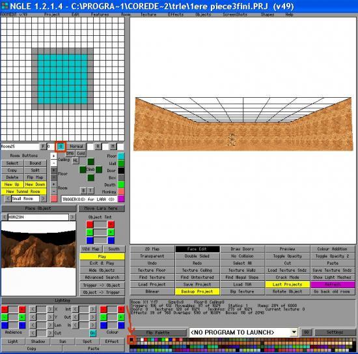Click the cyan water room button
The image size is (358, 354).
click(x=61, y=146)
